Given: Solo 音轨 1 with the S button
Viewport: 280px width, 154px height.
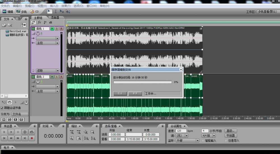Looking at the screenshot, I should pyautogui.click(x=57, y=29).
